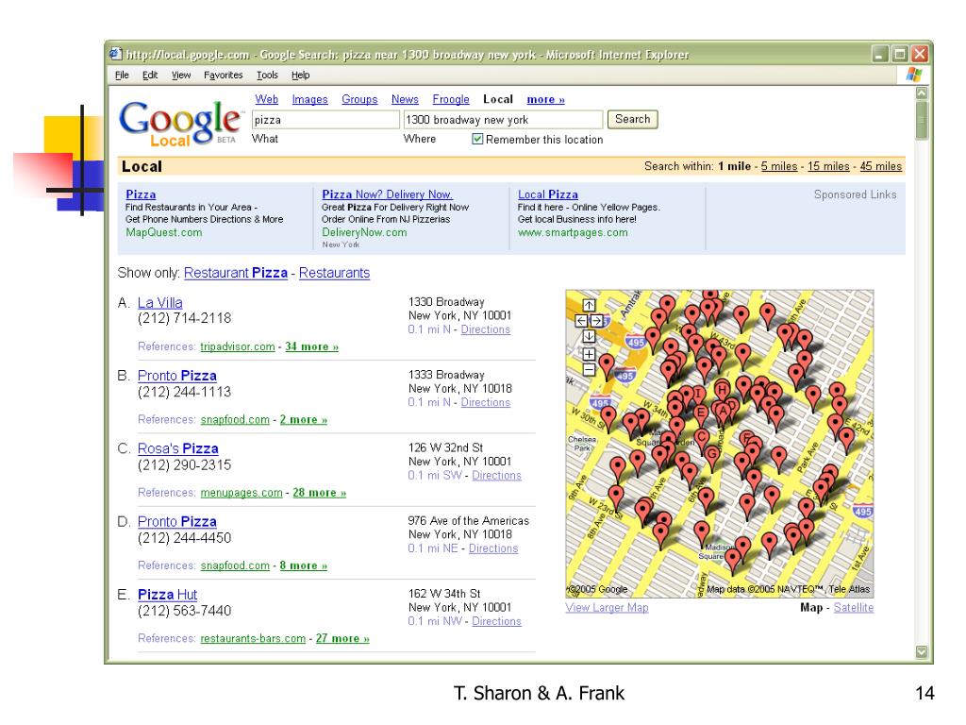966x725 pixels.
Task: Click the bold 'Map' view label
Action: (x=811, y=607)
